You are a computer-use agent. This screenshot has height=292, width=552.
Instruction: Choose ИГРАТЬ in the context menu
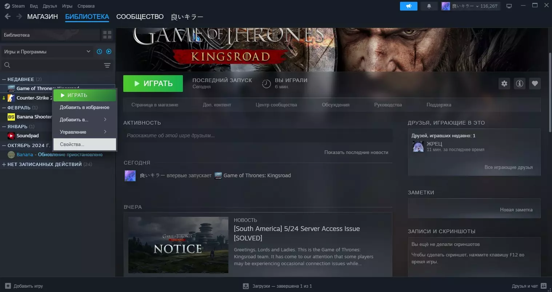pos(85,95)
